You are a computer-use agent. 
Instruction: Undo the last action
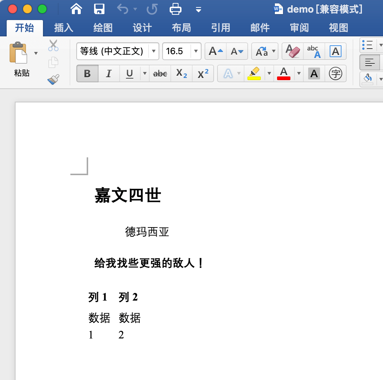[123, 9]
